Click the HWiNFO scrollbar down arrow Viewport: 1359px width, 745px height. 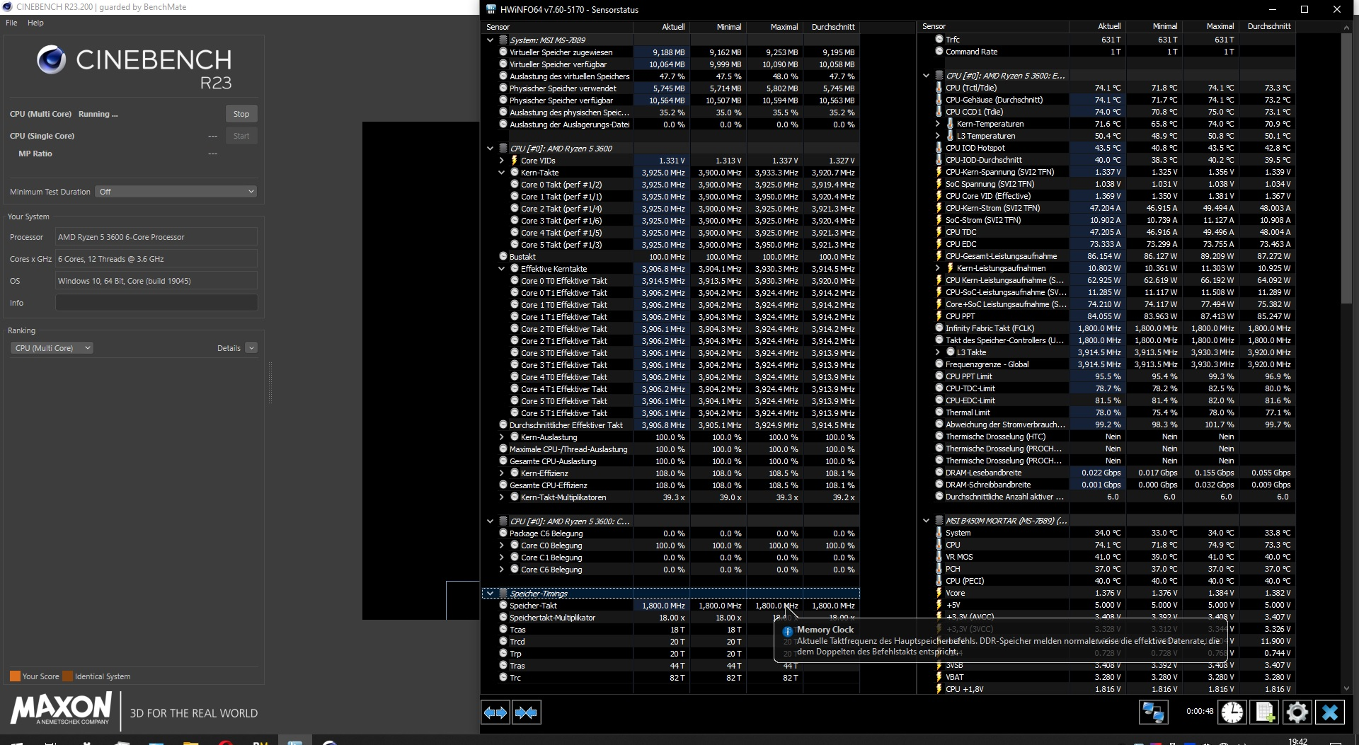click(1346, 688)
